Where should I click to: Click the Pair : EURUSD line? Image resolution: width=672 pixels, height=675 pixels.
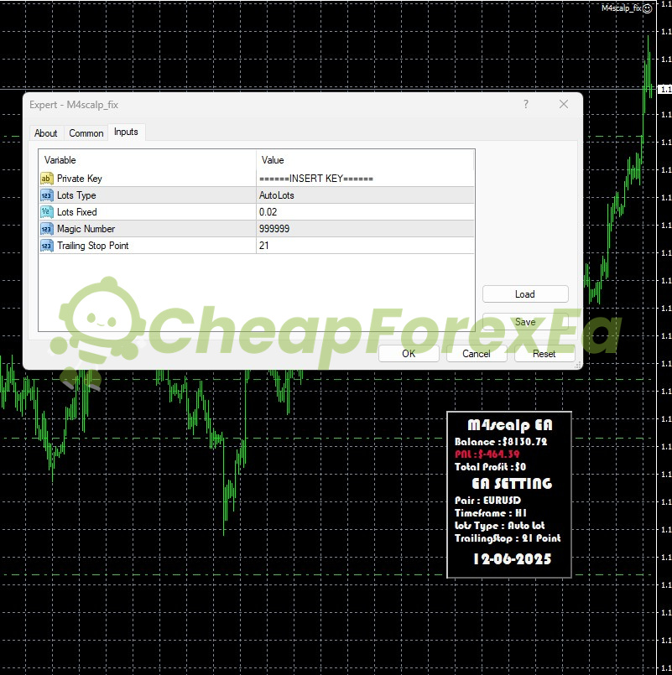click(x=487, y=501)
